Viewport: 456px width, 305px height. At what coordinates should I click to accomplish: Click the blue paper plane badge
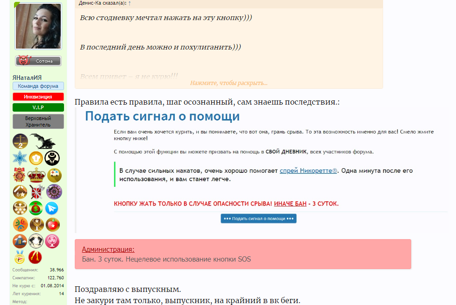[x=51, y=208]
